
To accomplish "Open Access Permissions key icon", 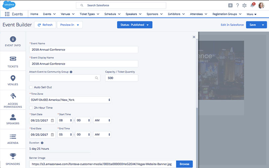I will click(x=13, y=96).
